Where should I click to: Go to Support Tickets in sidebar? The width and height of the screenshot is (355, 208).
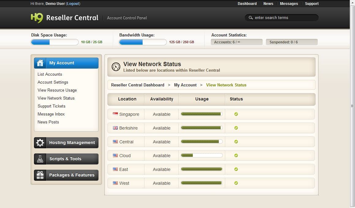tap(51, 106)
